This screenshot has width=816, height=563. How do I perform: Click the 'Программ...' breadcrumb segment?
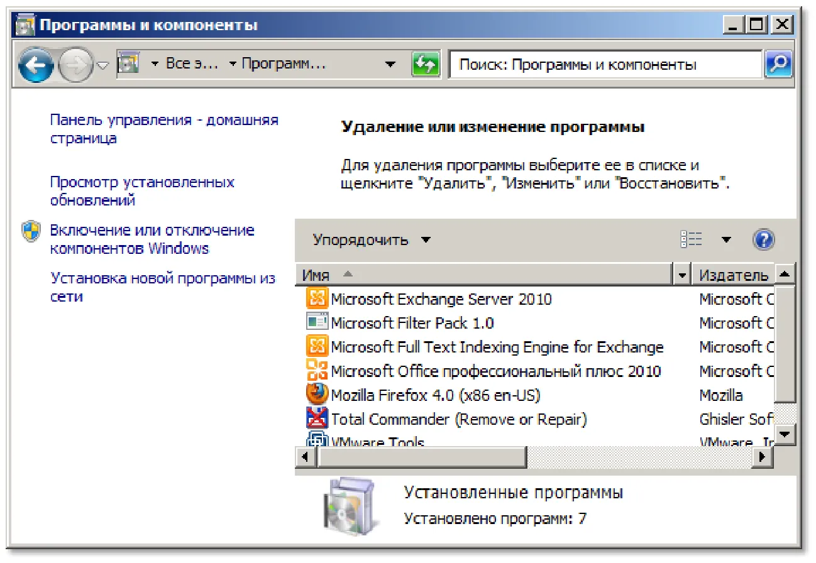284,64
